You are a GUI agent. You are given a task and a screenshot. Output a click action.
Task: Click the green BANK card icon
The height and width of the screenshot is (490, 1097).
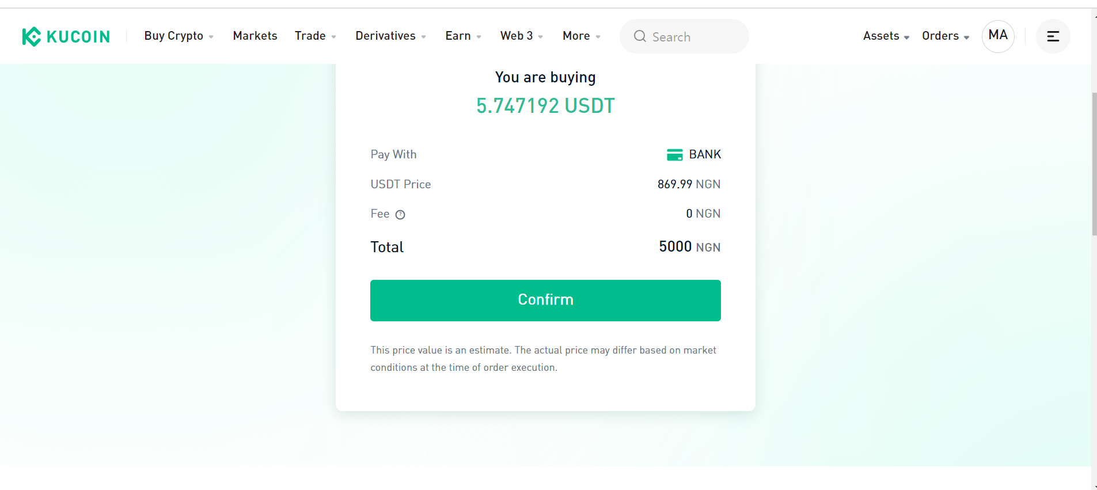[x=674, y=154]
